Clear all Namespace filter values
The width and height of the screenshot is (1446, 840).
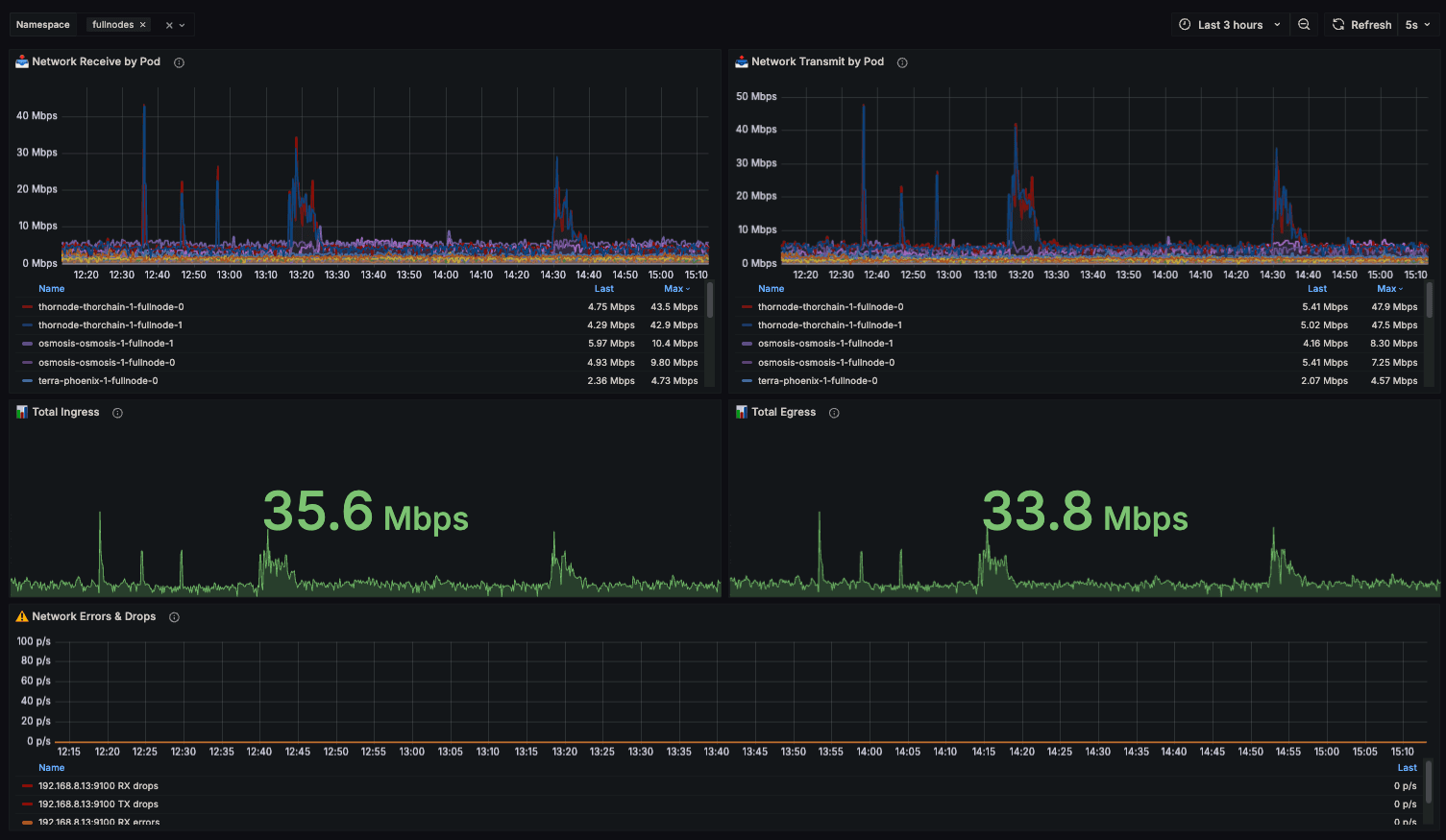169,25
